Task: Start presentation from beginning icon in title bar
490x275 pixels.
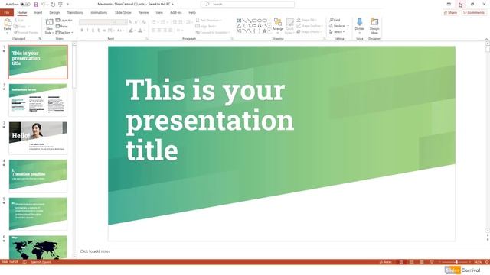Action: coord(60,5)
